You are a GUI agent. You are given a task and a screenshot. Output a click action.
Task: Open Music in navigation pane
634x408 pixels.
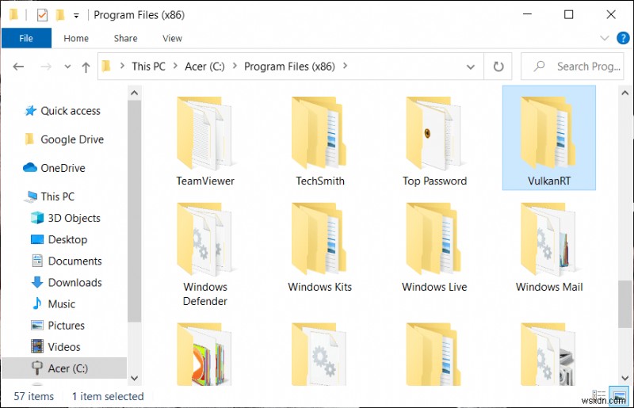tap(53, 303)
